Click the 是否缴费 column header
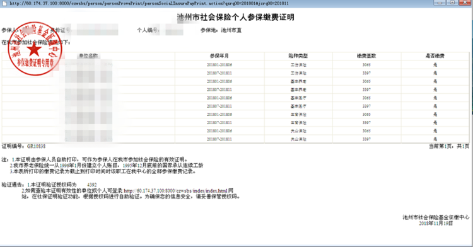 [x=435, y=55]
